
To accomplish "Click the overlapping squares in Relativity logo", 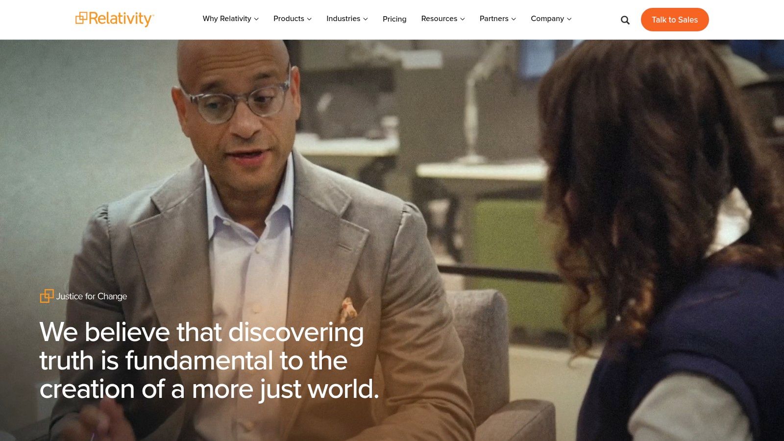I will [81, 18].
